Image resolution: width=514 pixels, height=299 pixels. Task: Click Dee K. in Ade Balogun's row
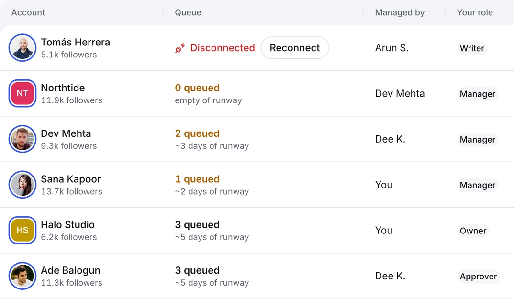coord(390,276)
